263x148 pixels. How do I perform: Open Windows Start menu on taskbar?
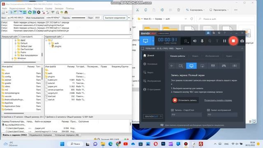62,144
